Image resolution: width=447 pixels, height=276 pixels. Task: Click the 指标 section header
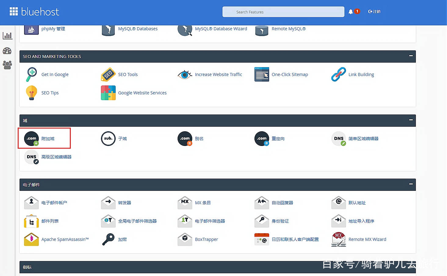point(218,267)
